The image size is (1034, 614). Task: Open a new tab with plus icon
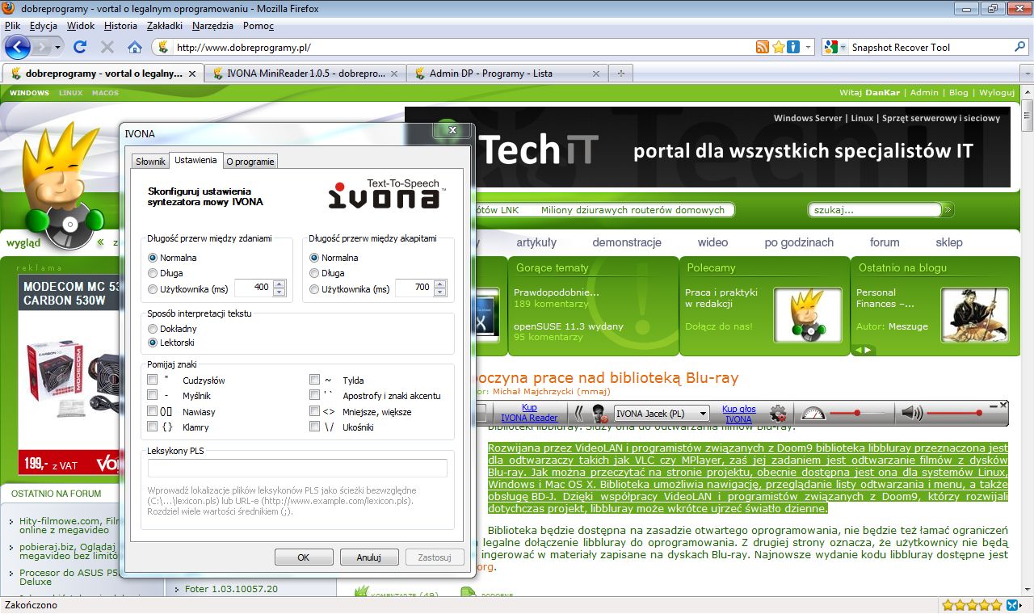point(621,73)
